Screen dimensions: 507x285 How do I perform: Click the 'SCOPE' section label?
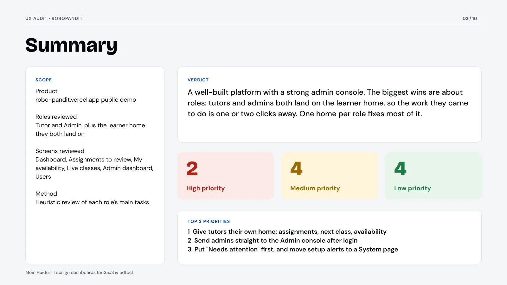point(43,80)
